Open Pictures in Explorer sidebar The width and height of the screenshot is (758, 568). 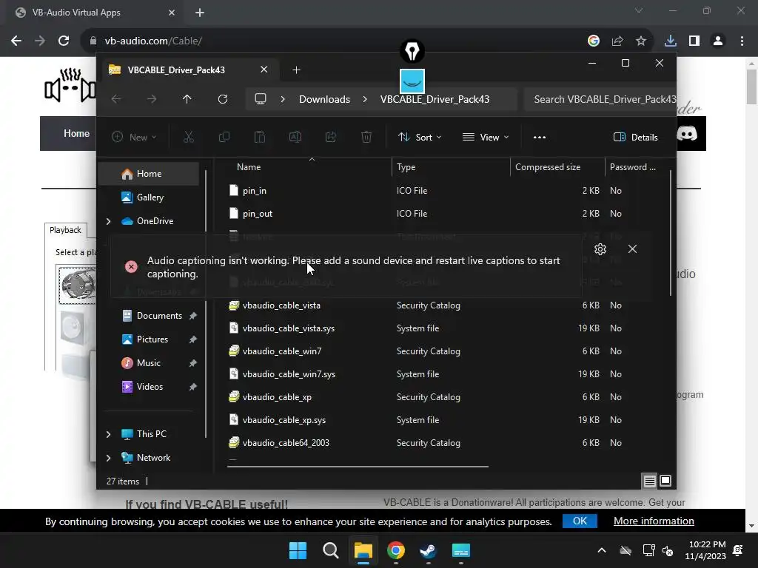coord(152,339)
